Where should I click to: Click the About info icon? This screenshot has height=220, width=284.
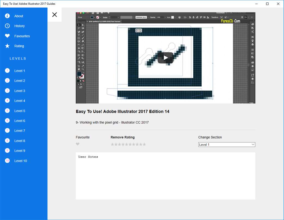(7, 16)
